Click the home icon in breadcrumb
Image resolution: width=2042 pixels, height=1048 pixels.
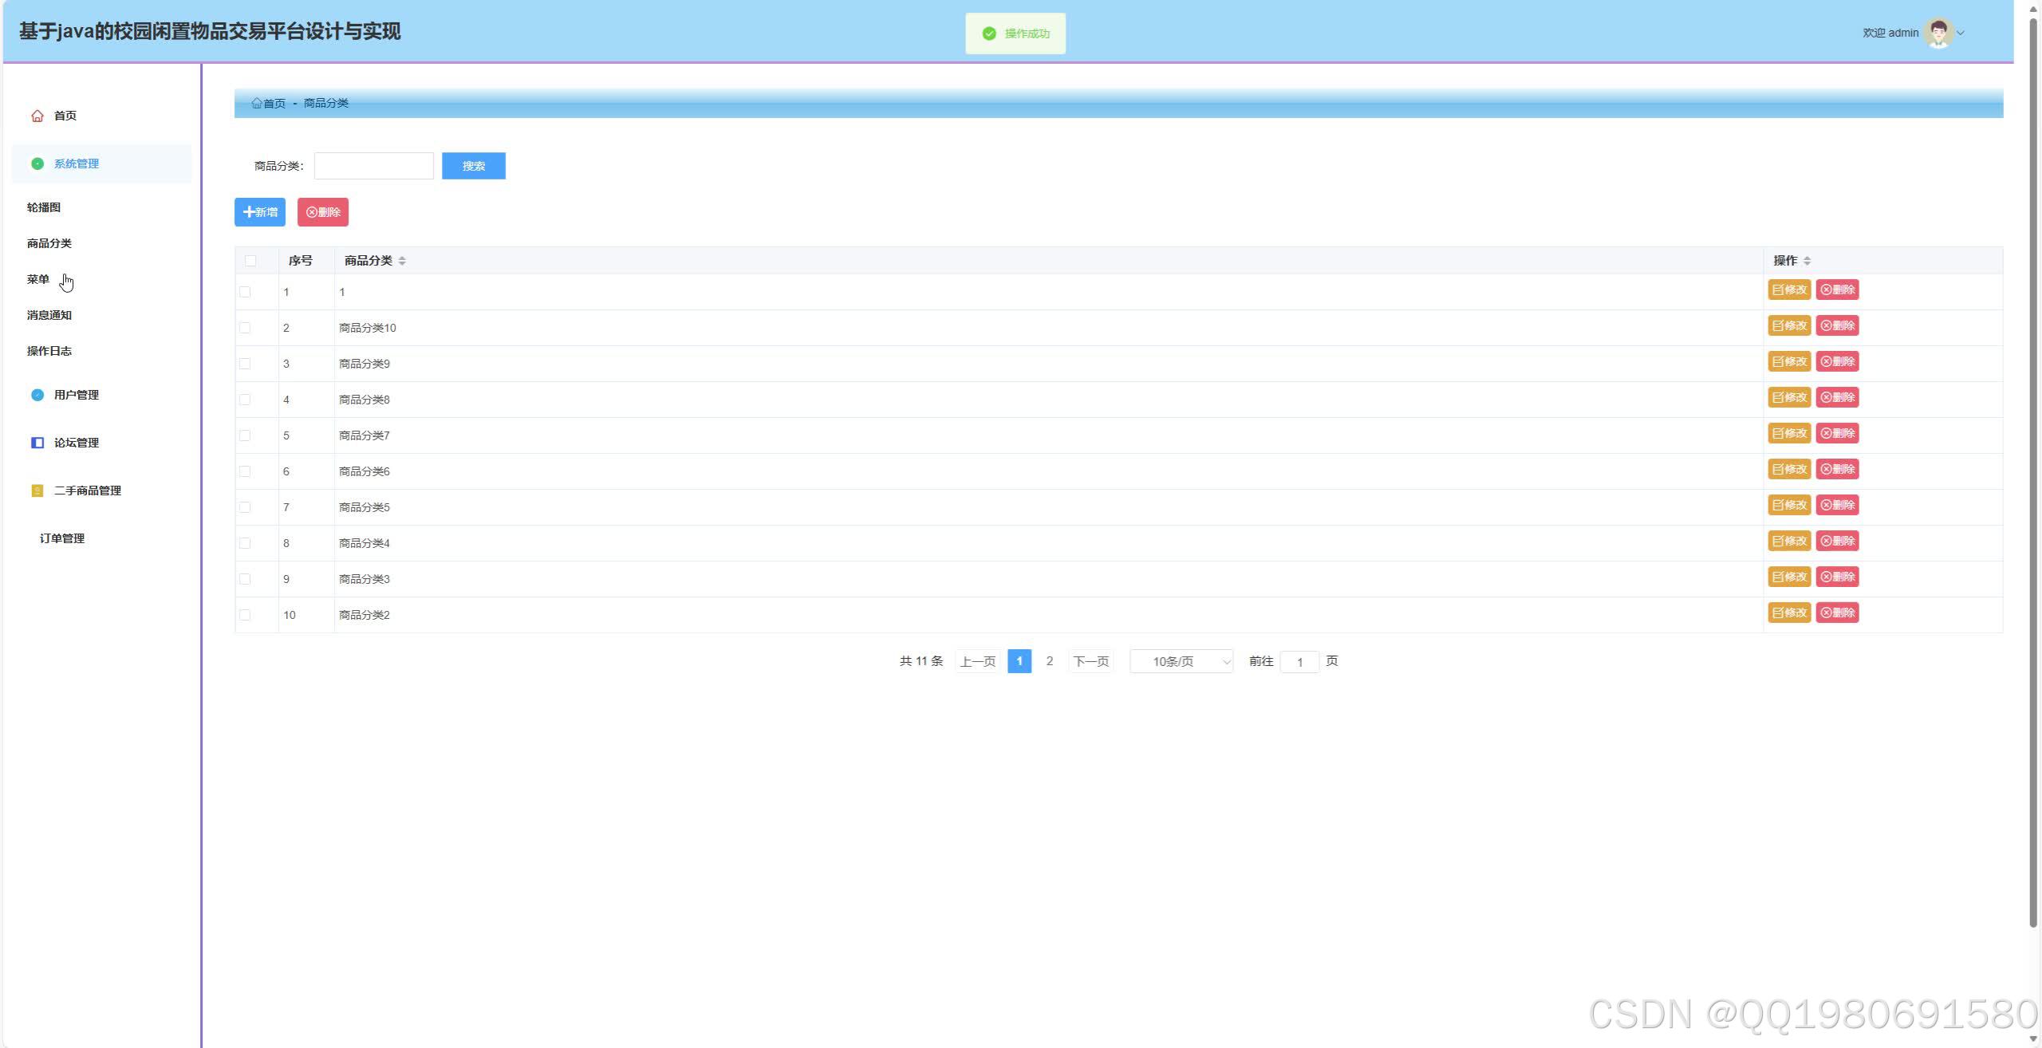point(257,103)
